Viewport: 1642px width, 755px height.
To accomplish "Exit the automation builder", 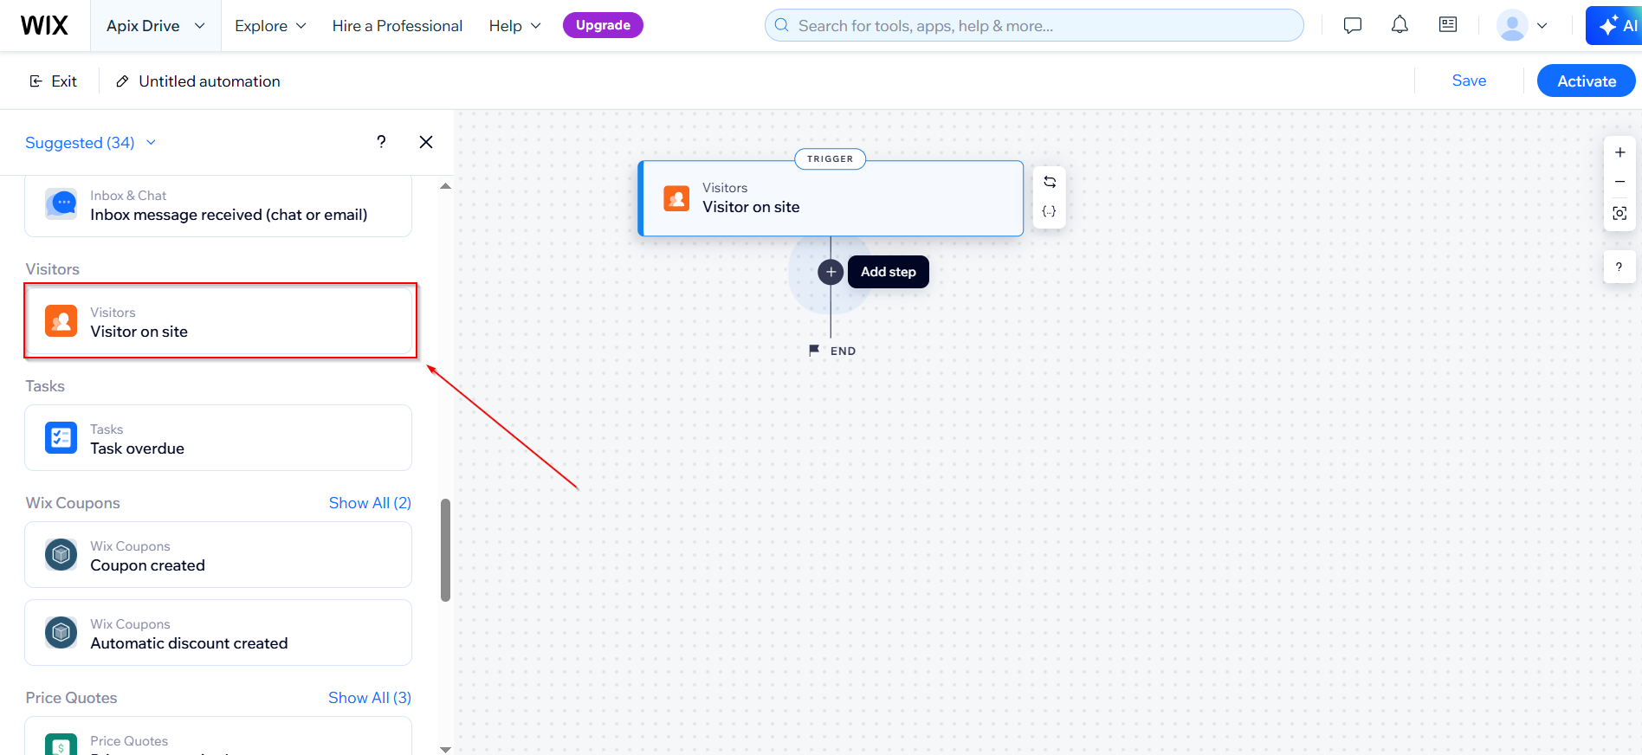I will coord(54,81).
